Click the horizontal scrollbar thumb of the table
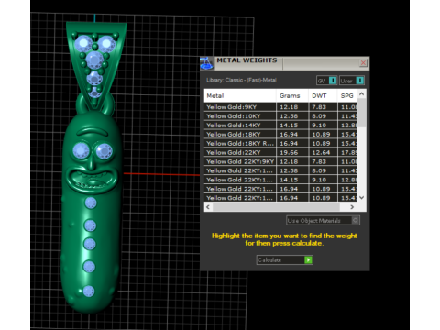Screen dimensions: 440x330 [276, 207]
